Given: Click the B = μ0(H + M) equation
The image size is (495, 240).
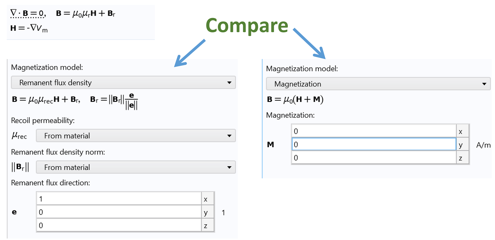Looking at the screenshot, I should [x=295, y=99].
